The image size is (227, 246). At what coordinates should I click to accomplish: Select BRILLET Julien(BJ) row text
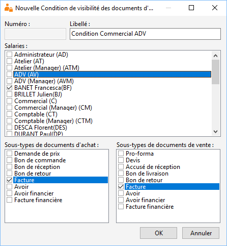coord(38,94)
